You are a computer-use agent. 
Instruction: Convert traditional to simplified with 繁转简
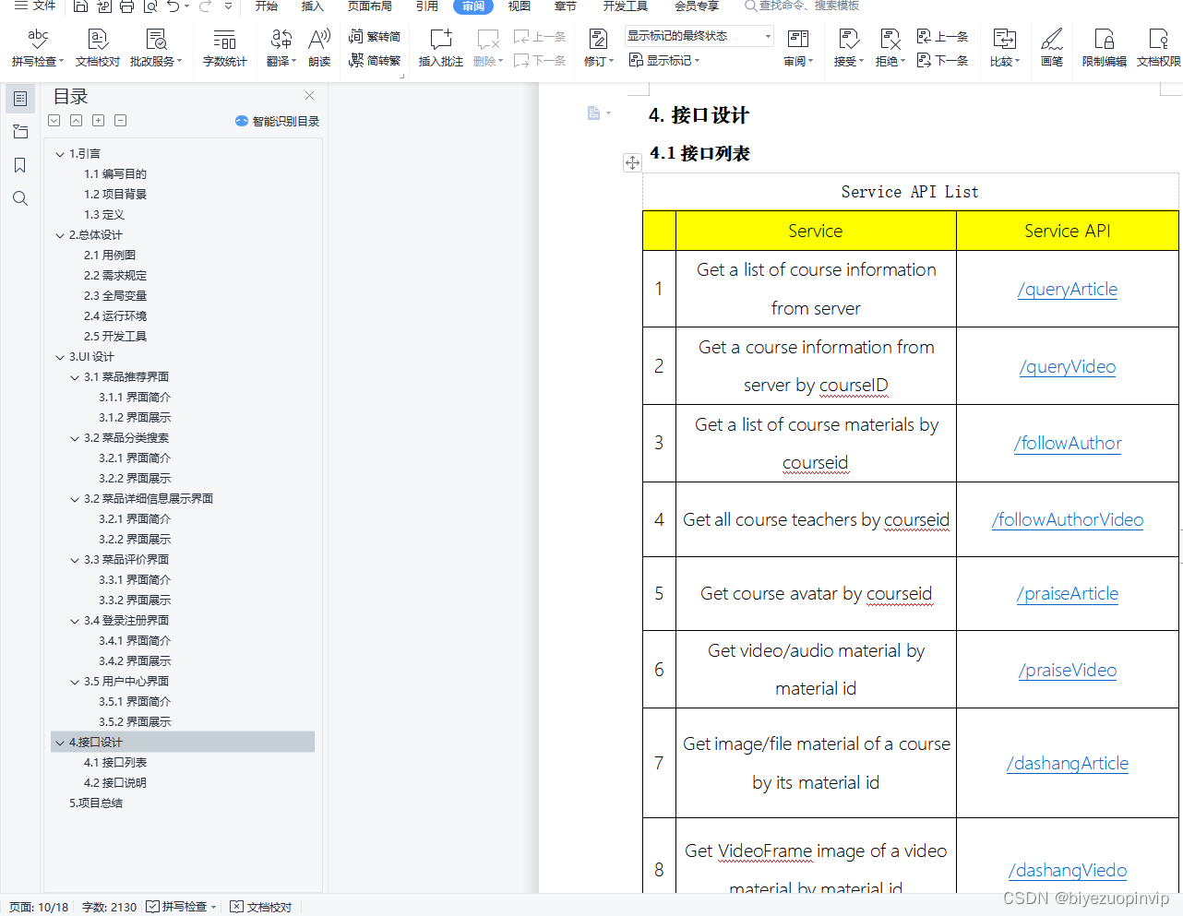click(375, 37)
